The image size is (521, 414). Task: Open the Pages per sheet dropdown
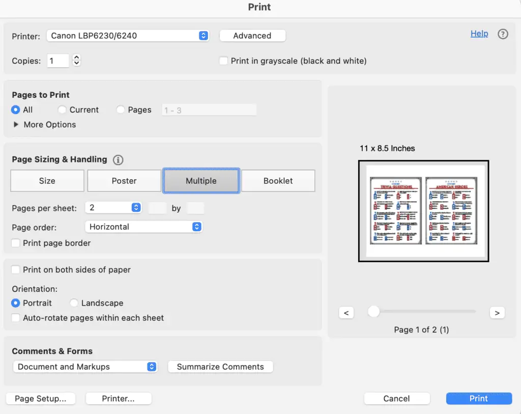[x=113, y=207]
